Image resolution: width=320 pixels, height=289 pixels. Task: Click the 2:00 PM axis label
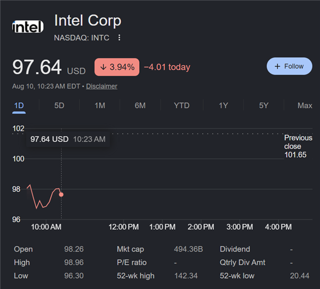click(201, 227)
